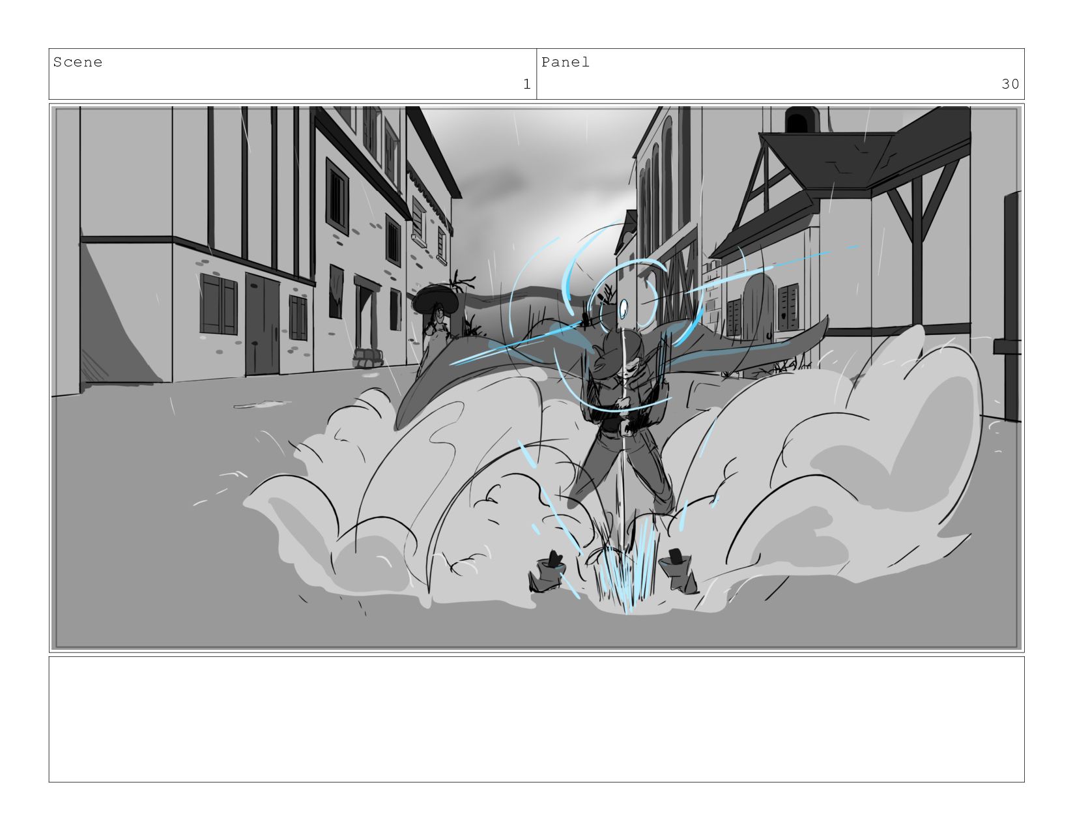
Task: Select the panel number value "30"
Action: (1010, 85)
